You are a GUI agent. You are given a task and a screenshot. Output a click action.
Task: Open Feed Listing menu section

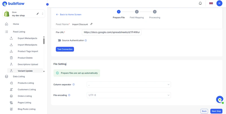19,32
